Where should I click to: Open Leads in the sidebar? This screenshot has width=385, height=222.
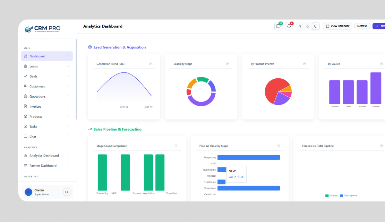click(47, 66)
